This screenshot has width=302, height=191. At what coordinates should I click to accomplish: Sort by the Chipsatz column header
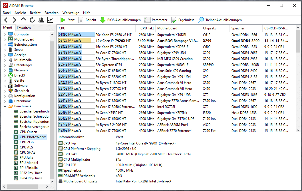[x=215, y=28]
